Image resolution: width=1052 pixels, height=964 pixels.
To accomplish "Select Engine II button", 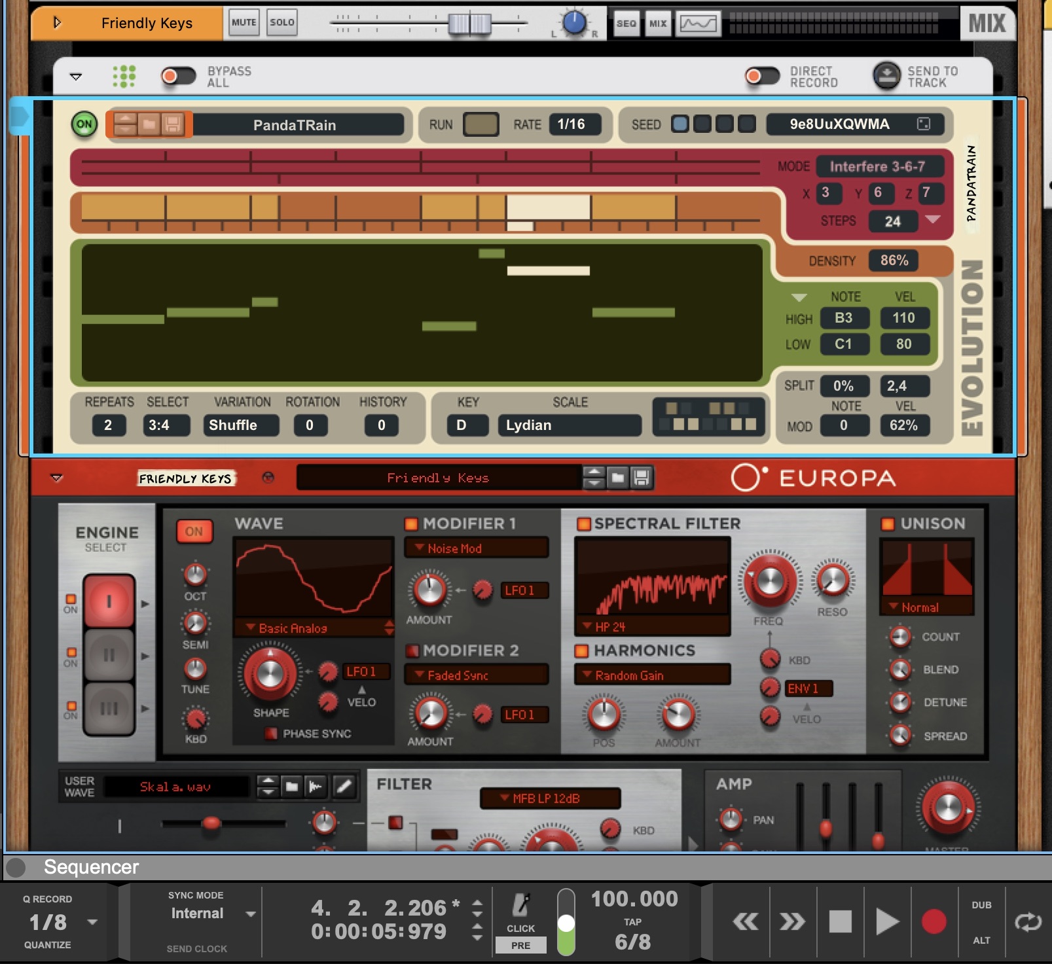I will tap(109, 655).
